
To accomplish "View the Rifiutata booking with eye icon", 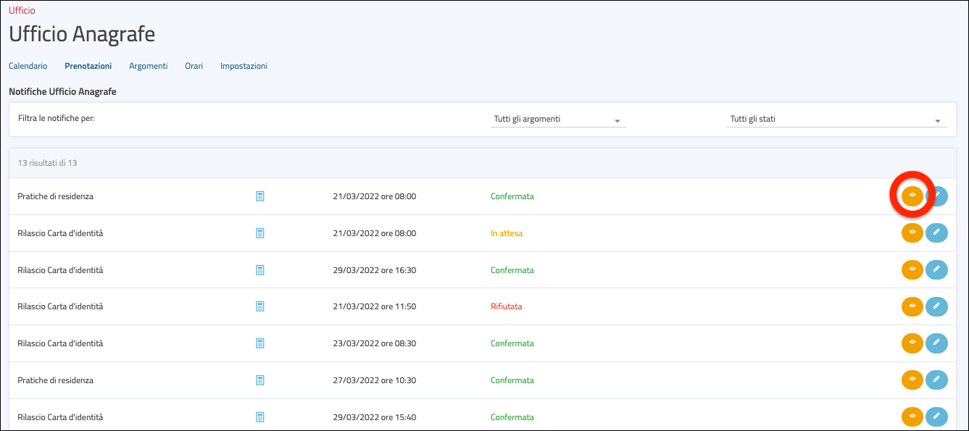I will tap(912, 306).
